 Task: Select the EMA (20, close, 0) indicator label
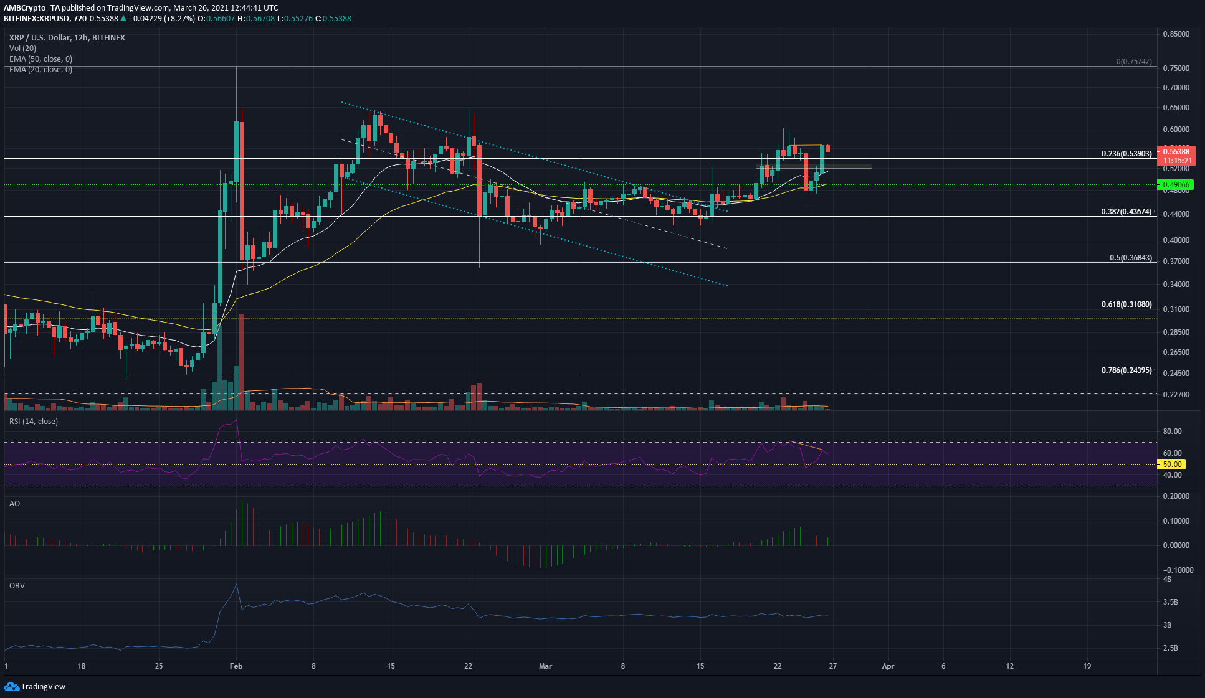[x=40, y=69]
